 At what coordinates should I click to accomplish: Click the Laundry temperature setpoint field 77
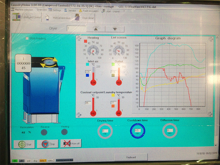(113, 103)
